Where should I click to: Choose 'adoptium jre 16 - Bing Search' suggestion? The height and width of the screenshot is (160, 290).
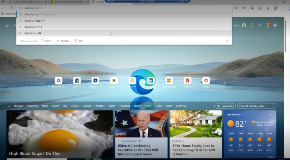124,14
